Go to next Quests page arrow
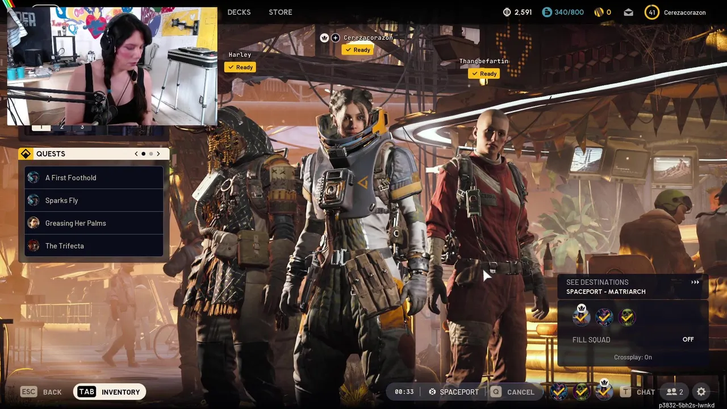727x409 pixels. click(158, 154)
